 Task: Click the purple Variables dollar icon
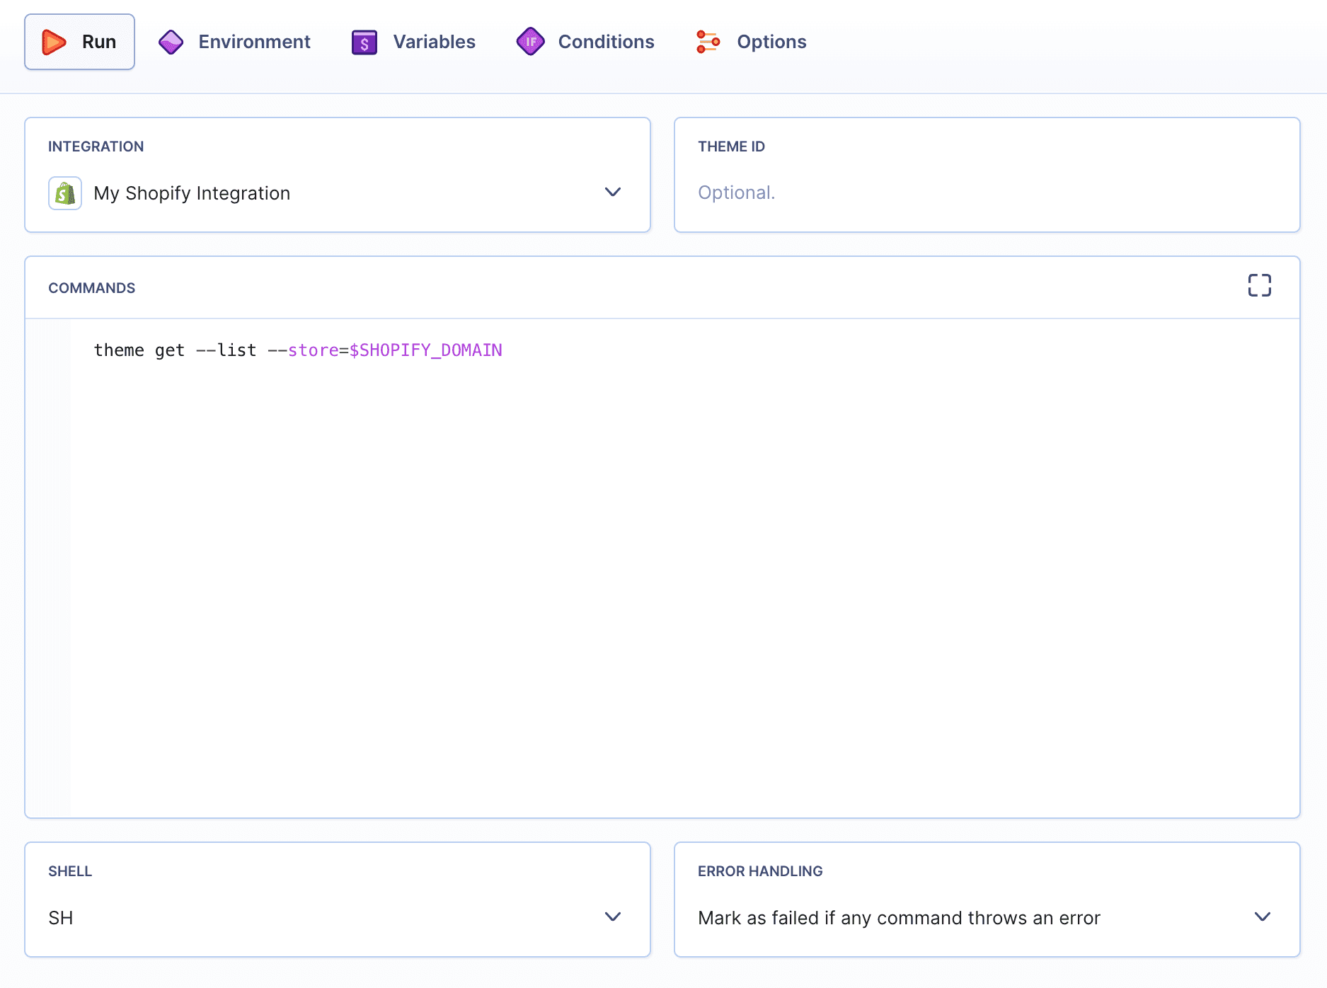tap(363, 41)
